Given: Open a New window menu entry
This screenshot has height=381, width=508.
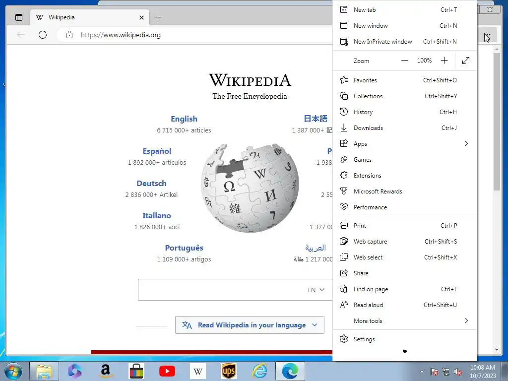Looking at the screenshot, I should (405, 26).
